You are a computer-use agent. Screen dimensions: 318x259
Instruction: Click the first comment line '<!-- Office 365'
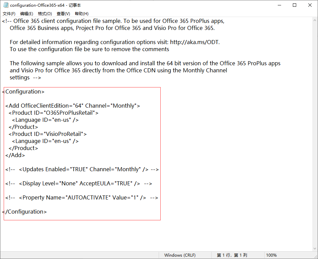(x=113, y=21)
